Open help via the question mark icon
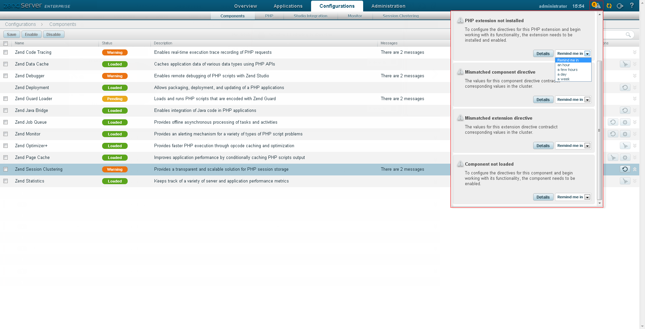The height and width of the screenshot is (329, 645). click(632, 5)
